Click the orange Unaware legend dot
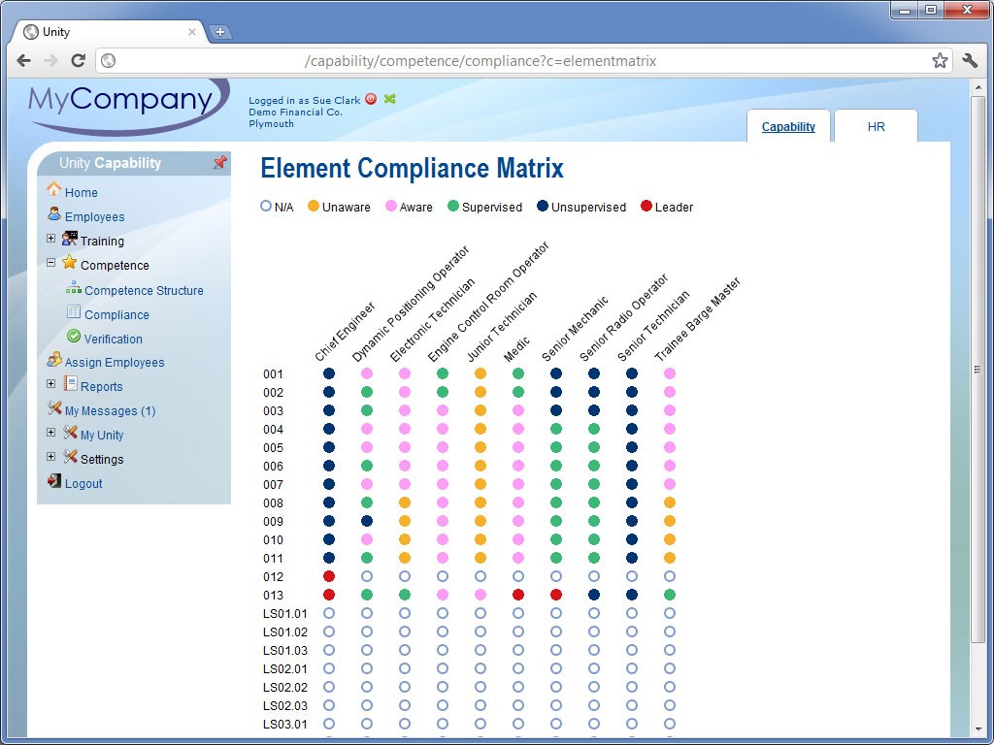This screenshot has width=994, height=745. click(x=314, y=206)
